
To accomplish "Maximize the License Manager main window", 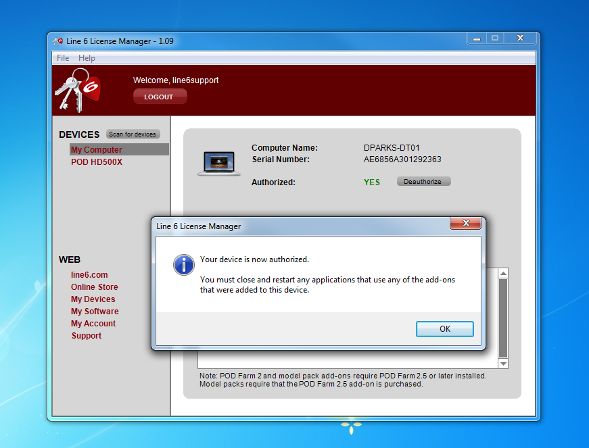I will click(495, 39).
